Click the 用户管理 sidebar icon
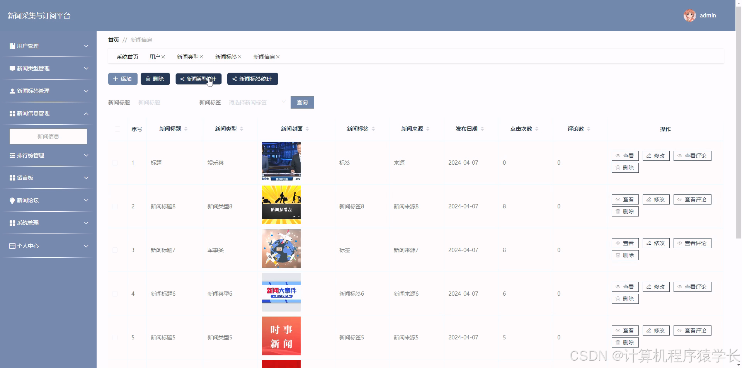Viewport: 742px width, 368px height. (x=12, y=46)
